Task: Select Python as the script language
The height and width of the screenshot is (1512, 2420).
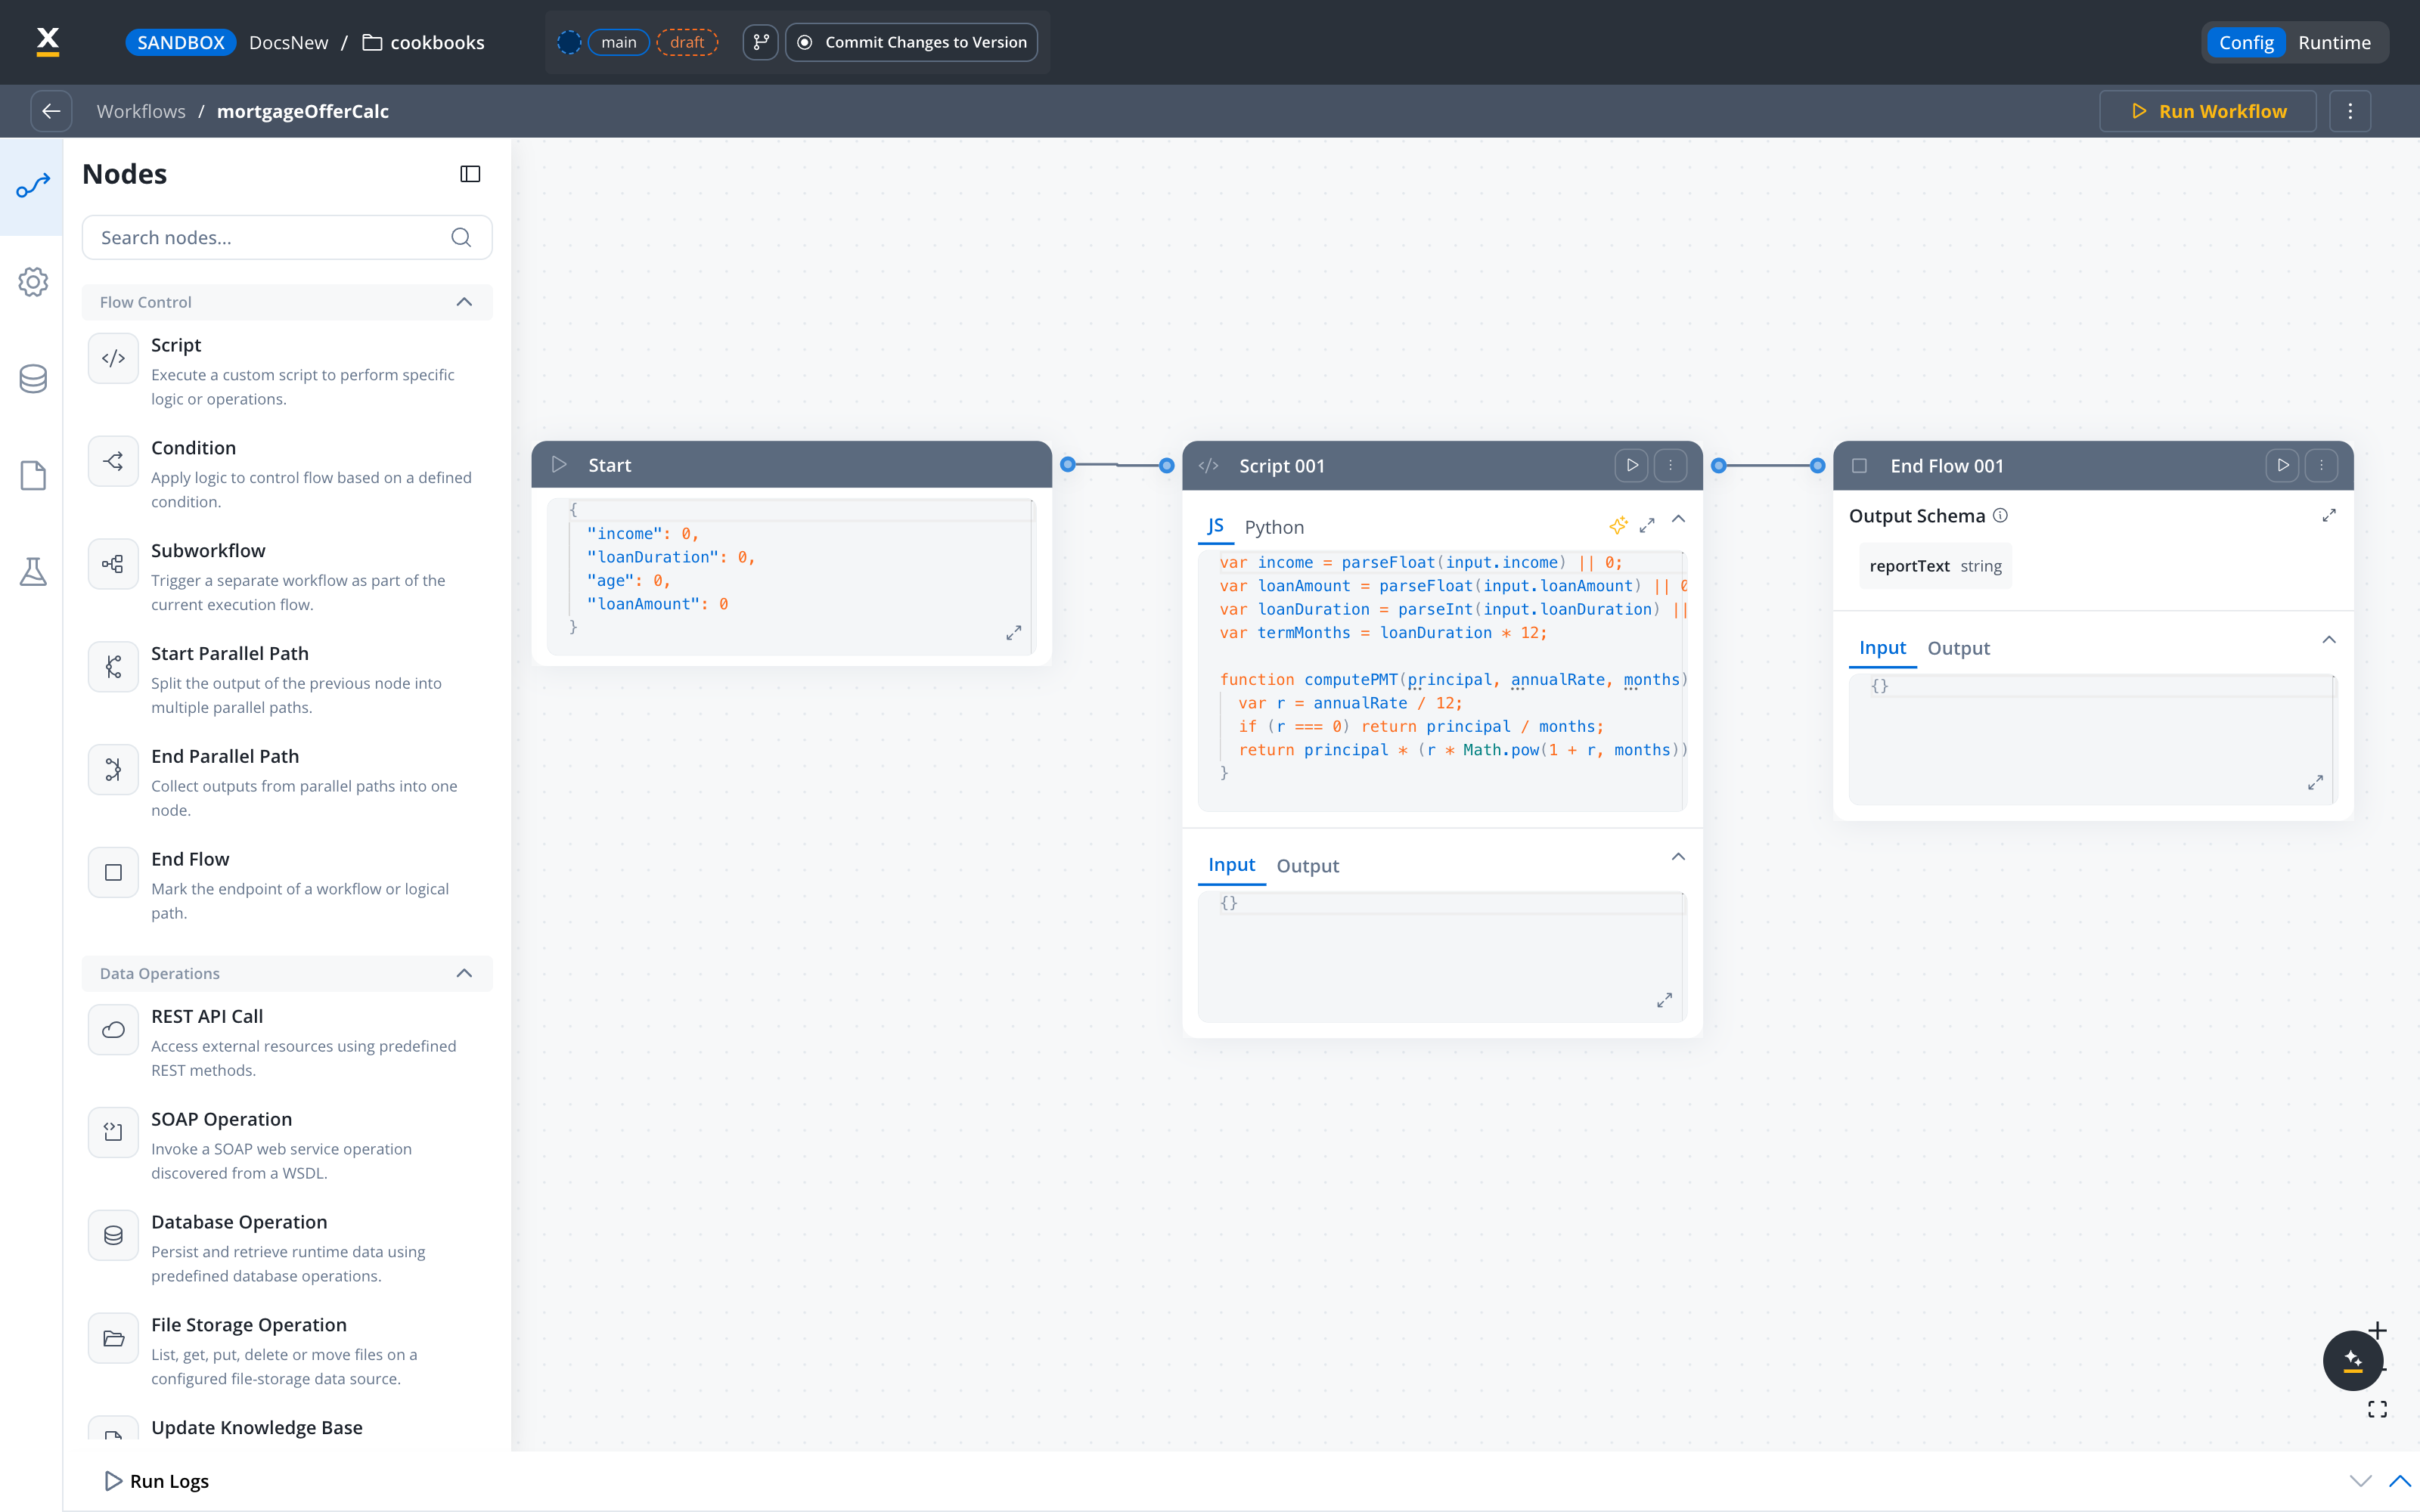Action: 1274,527
